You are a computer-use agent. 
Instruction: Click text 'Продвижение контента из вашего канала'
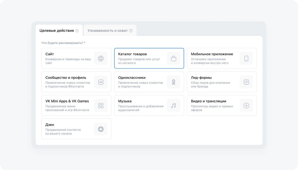tap(63, 131)
